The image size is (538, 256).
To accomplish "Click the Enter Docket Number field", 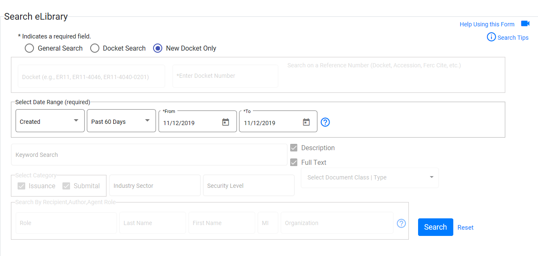I will coord(225,76).
